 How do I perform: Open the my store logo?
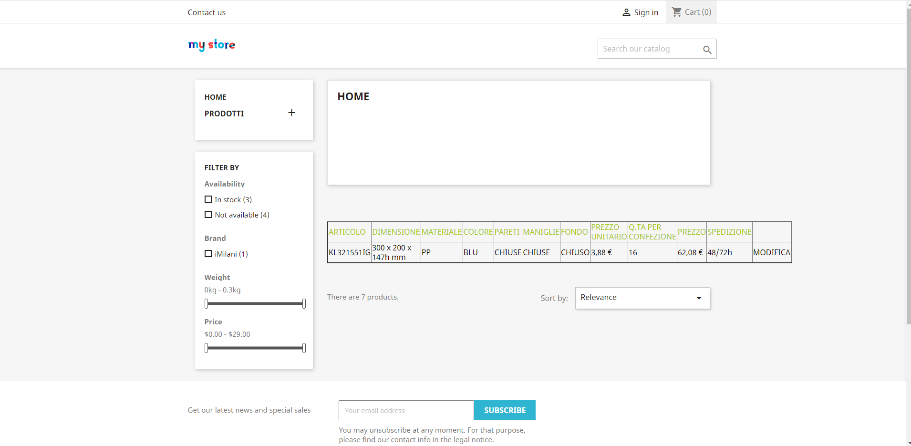pos(212,45)
